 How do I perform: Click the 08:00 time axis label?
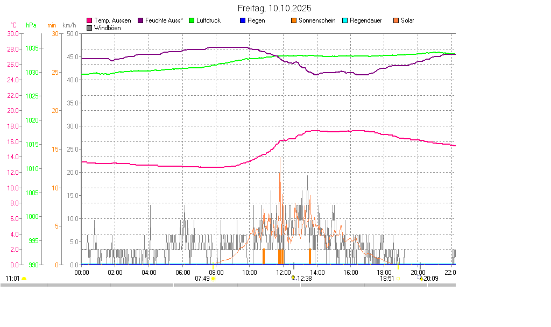coord(216,272)
